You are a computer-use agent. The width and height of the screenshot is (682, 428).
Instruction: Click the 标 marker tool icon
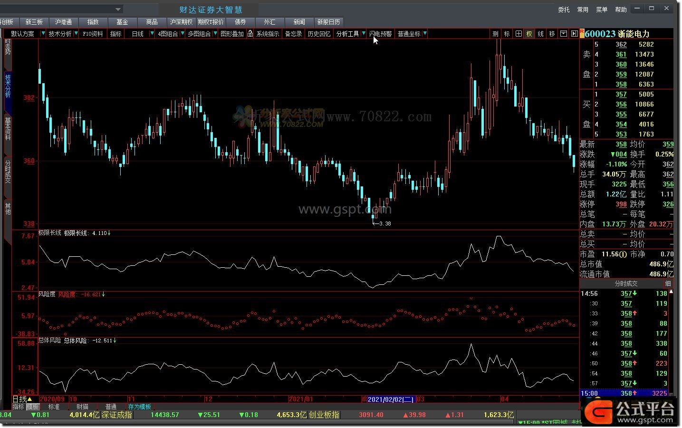coord(507,34)
